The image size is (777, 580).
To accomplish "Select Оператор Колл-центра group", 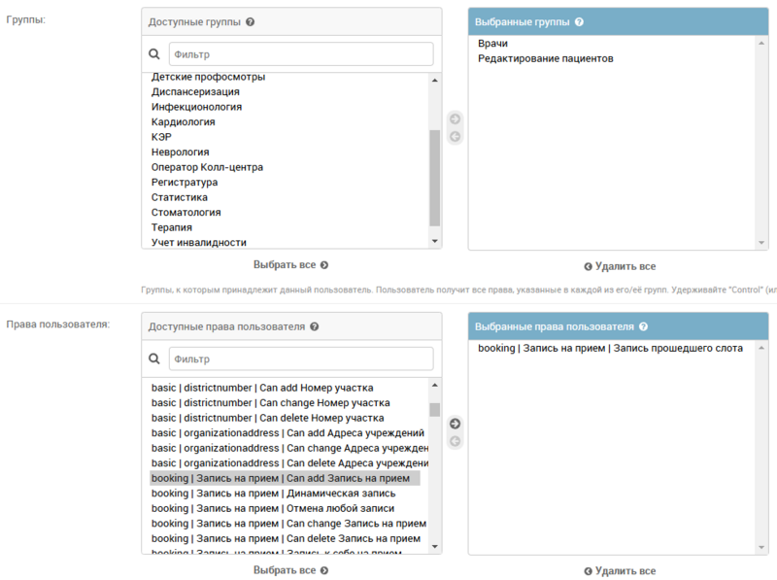I will 207,167.
